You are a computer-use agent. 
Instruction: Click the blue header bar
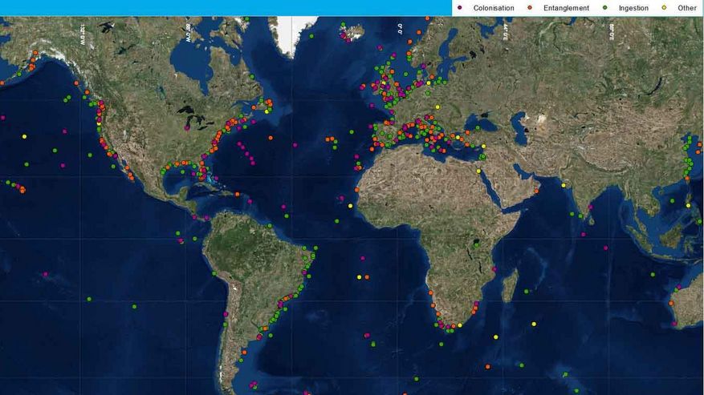[x=225, y=8]
